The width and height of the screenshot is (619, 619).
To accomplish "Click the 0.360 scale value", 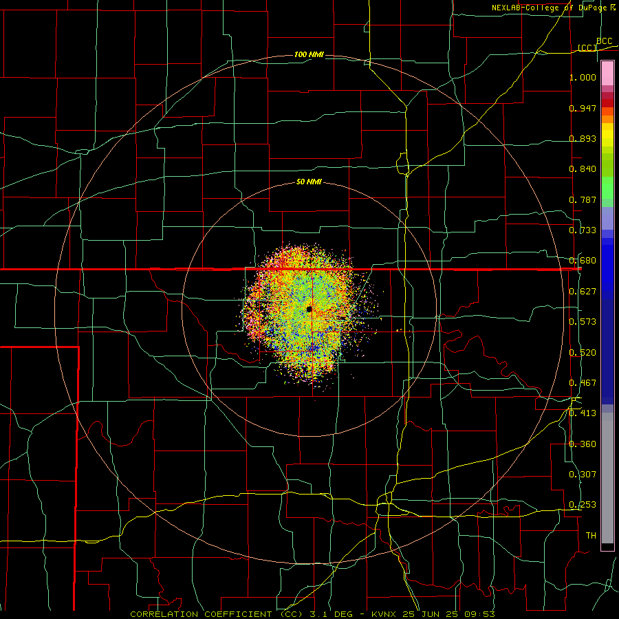I will pos(583,444).
